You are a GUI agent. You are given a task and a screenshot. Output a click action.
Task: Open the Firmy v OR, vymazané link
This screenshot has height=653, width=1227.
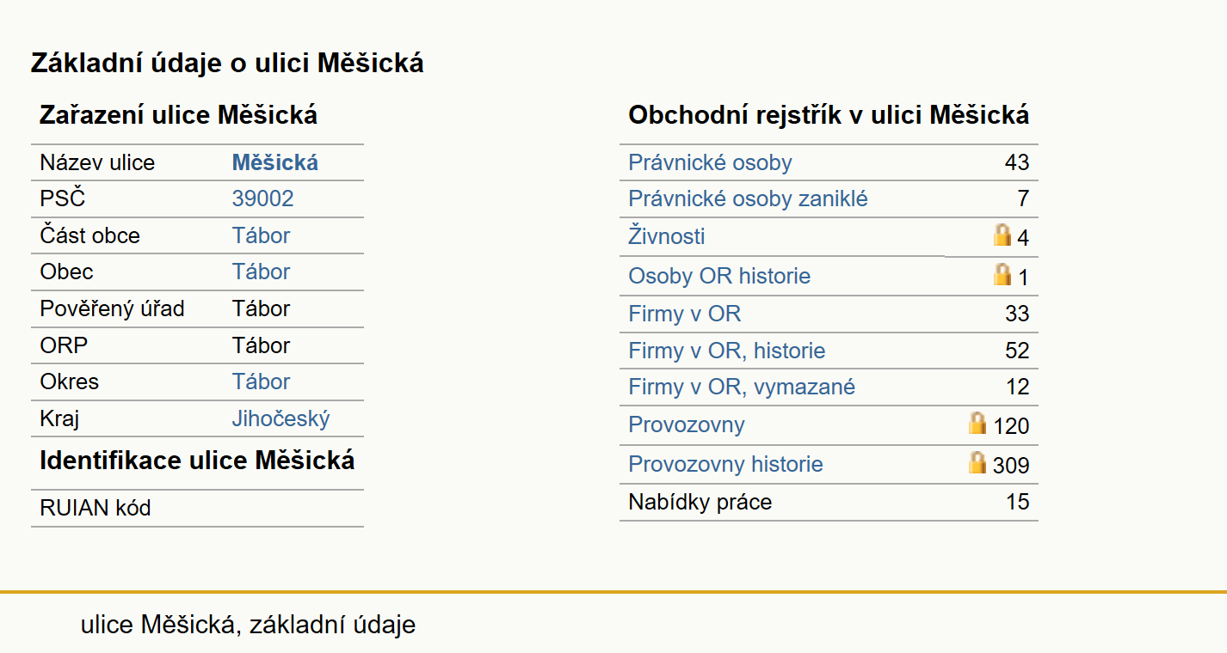(x=742, y=387)
